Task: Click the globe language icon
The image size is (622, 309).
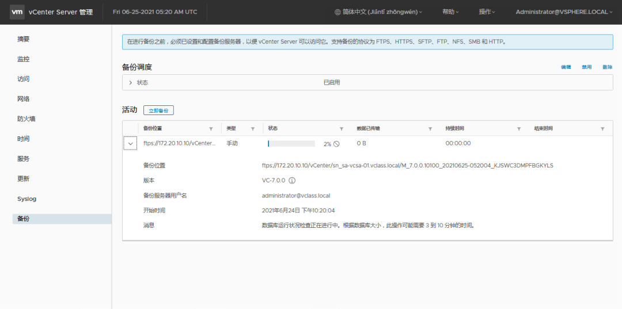Action: 337,12
